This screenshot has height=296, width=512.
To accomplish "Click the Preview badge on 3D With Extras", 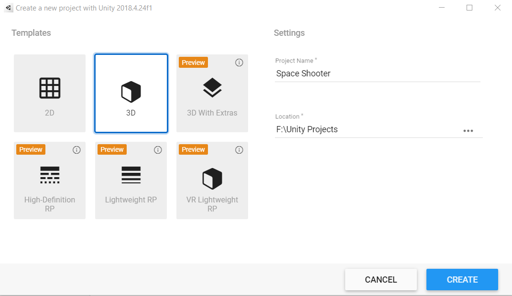I will point(193,63).
